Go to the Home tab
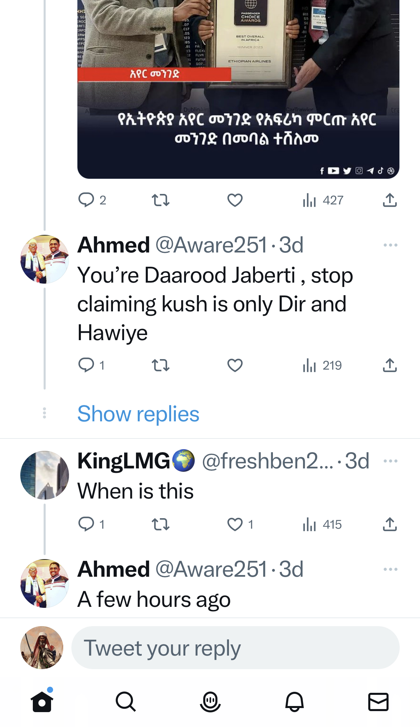420x727 pixels. (x=42, y=701)
